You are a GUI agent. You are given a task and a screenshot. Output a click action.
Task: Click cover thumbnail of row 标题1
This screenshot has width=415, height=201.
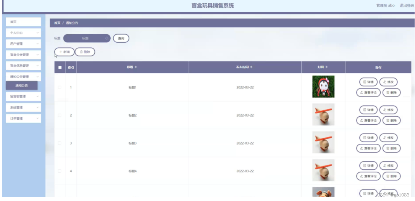click(x=323, y=87)
